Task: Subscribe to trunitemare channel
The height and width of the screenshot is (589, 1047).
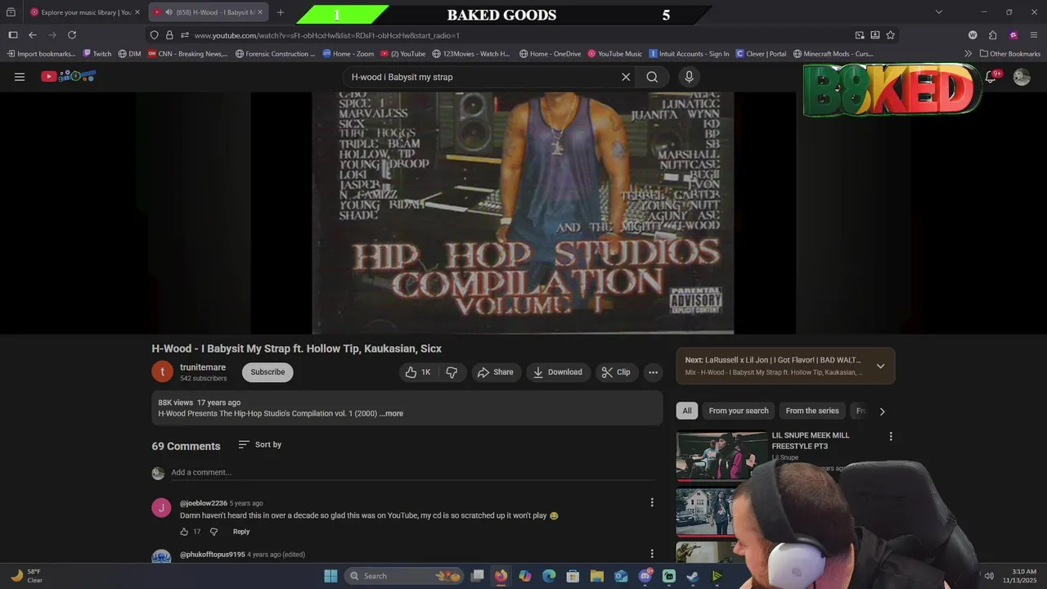Action: [x=267, y=372]
